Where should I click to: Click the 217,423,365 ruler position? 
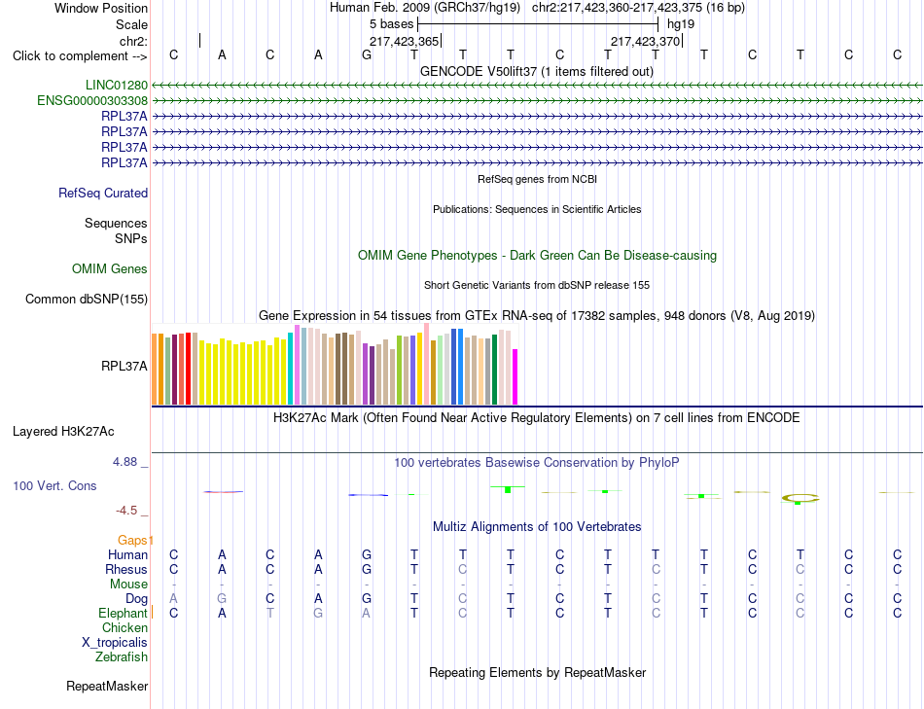tap(405, 42)
